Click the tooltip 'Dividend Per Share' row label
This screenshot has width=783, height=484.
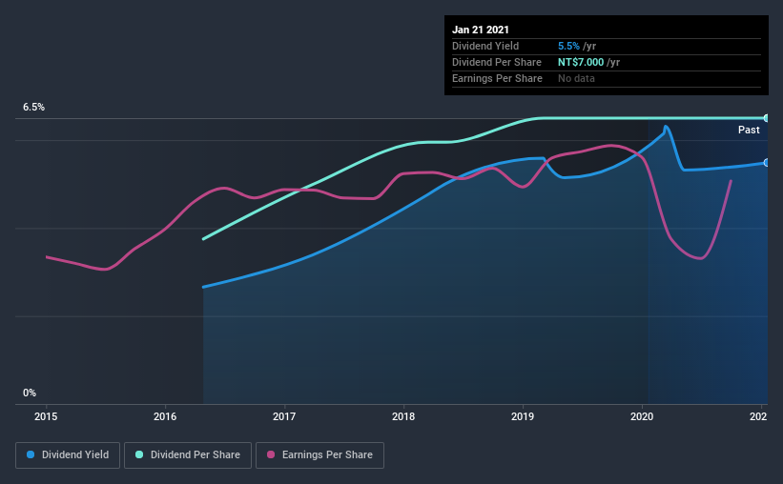497,62
